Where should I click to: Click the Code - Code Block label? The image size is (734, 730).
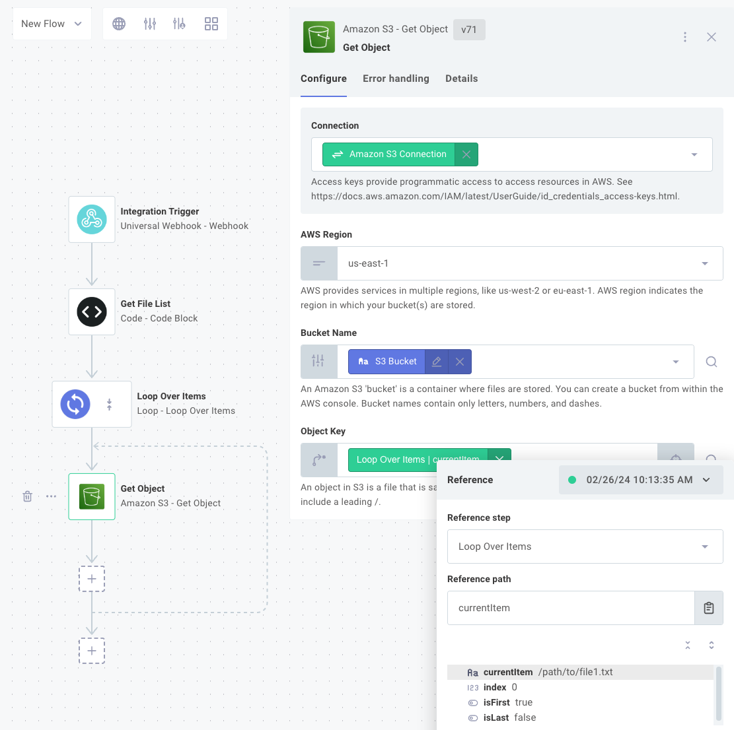159,318
